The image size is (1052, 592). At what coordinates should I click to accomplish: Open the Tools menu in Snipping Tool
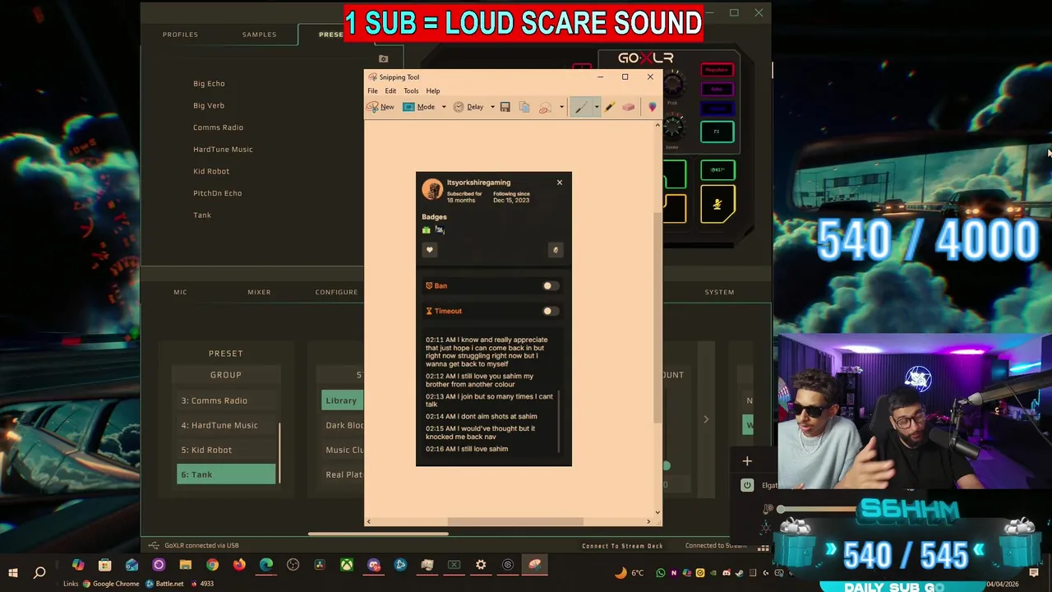(x=411, y=90)
